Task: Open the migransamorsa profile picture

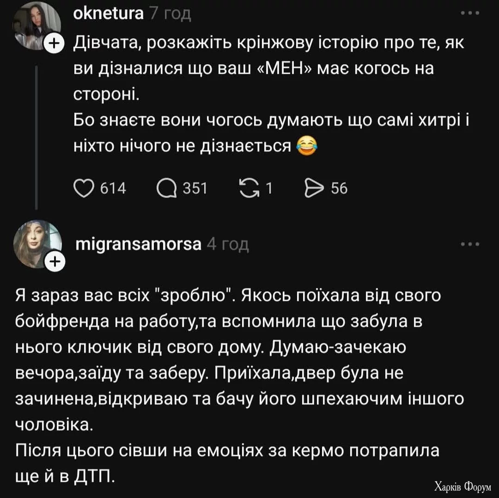Action: (37, 242)
